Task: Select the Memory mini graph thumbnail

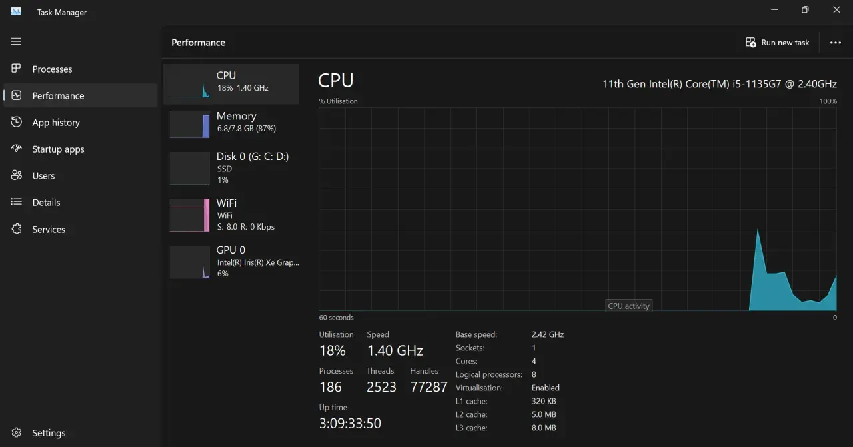Action: pyautogui.click(x=189, y=125)
